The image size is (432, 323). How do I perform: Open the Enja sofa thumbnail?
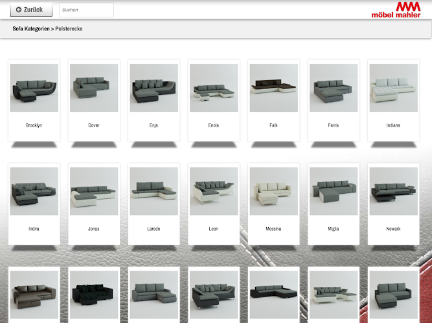point(154,88)
